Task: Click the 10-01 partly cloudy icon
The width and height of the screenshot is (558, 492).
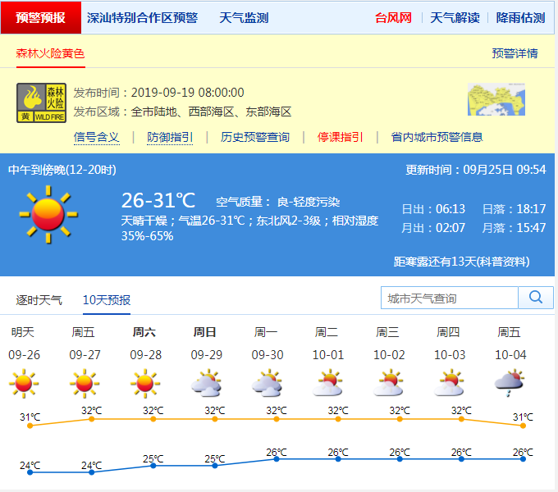Action: click(x=327, y=383)
